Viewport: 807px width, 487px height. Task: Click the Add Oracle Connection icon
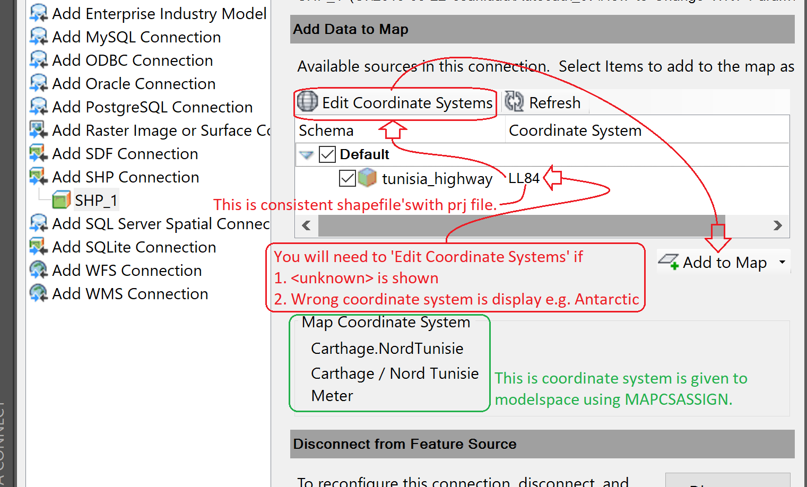[x=38, y=83]
